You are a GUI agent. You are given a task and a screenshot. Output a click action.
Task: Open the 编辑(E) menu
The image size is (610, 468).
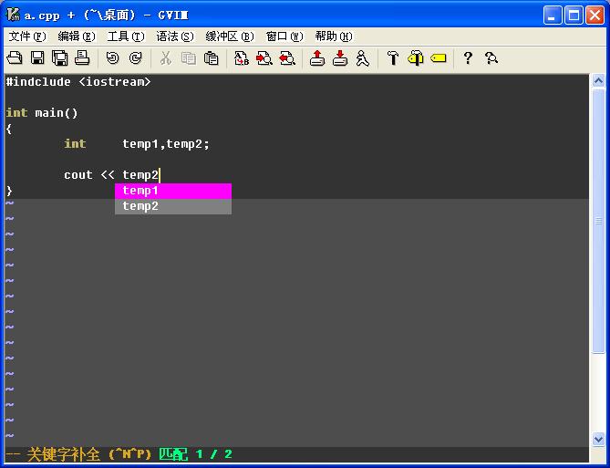coord(77,36)
